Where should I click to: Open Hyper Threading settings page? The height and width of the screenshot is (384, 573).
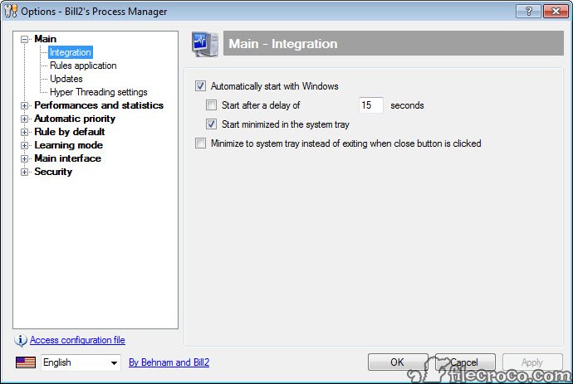point(99,92)
